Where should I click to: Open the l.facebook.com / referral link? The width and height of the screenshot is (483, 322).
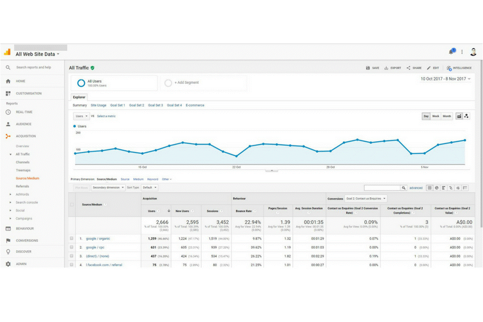pyautogui.click(x=104, y=265)
